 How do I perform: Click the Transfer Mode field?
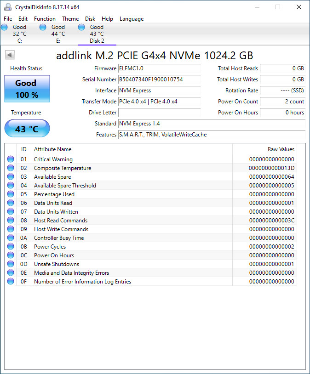pos(159,102)
